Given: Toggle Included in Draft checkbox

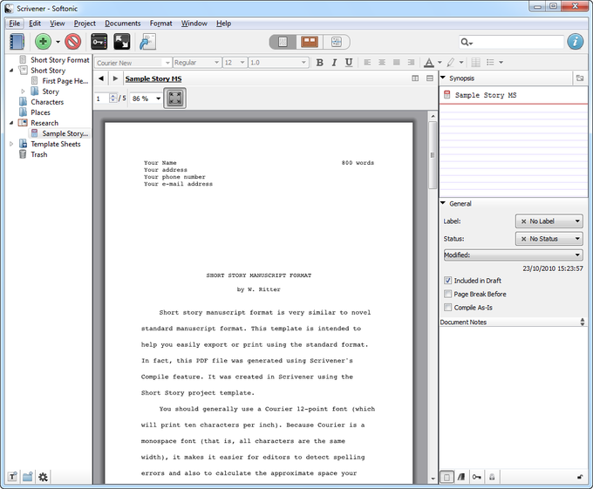Looking at the screenshot, I should (447, 281).
